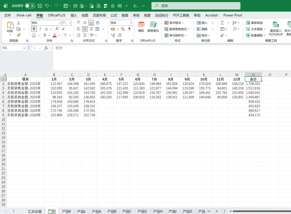Image resolution: width=291 pixels, height=214 pixels.
Task: Click the horizontal sheet scrollbar
Action: [261, 211]
